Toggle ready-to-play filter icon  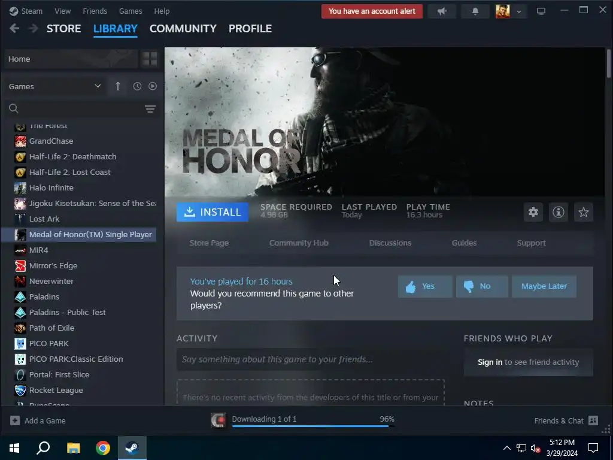tap(153, 86)
